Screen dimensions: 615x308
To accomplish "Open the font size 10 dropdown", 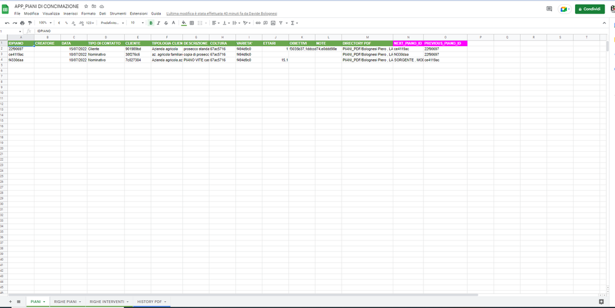I will (x=137, y=23).
